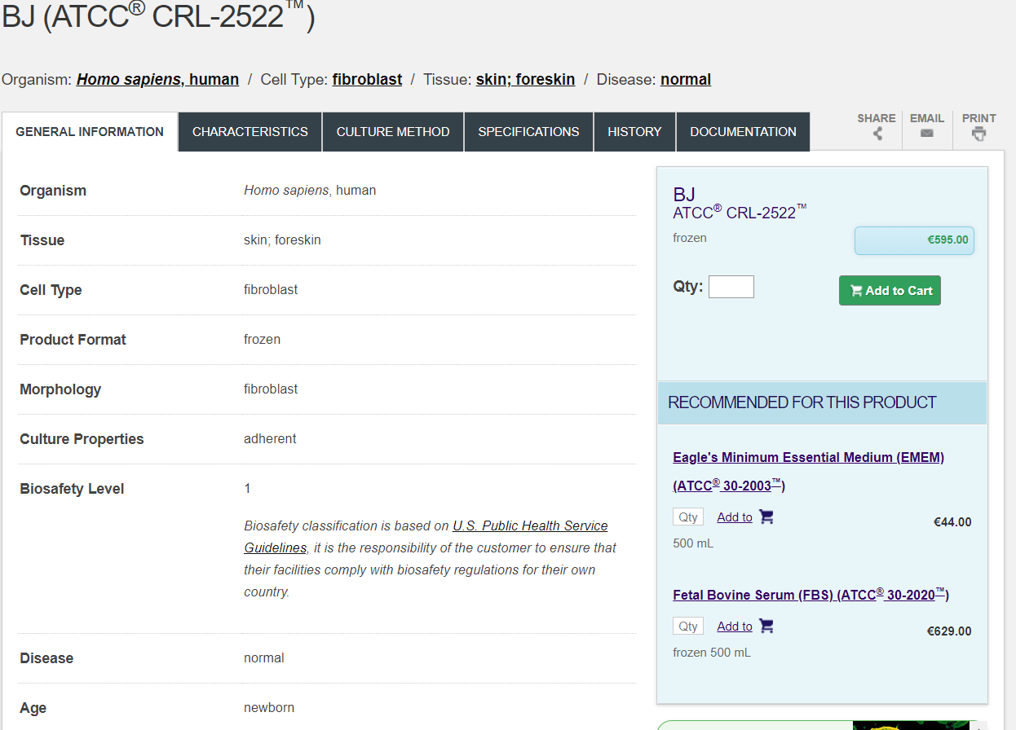Open U.S. Public Health Service Guidelines link
This screenshot has height=730, width=1016.
tap(426, 537)
